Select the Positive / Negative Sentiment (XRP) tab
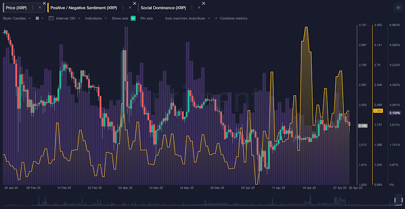 [x=84, y=8]
